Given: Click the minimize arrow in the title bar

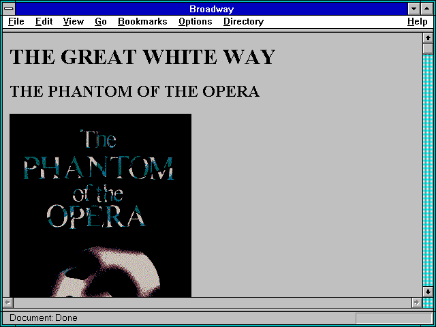Looking at the screenshot, I should click(x=414, y=9).
